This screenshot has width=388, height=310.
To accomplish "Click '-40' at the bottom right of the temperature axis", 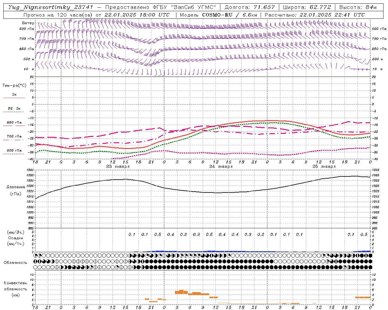I will pos(375,159).
